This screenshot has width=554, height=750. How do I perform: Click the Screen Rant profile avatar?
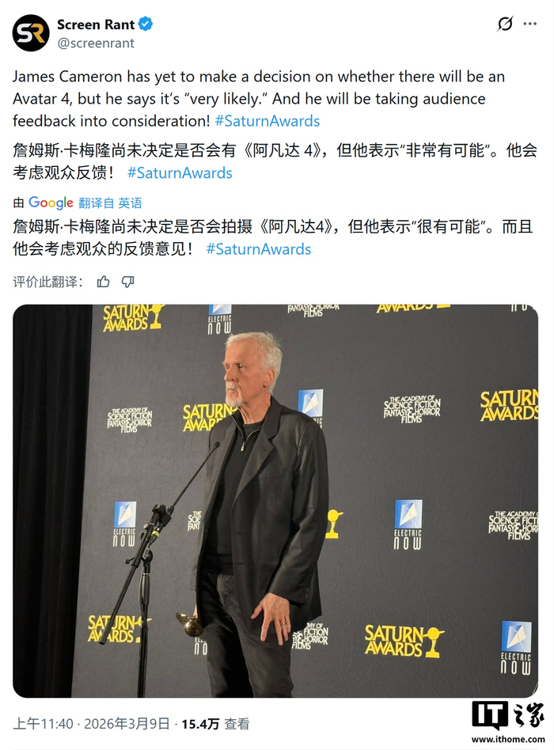click(x=31, y=33)
